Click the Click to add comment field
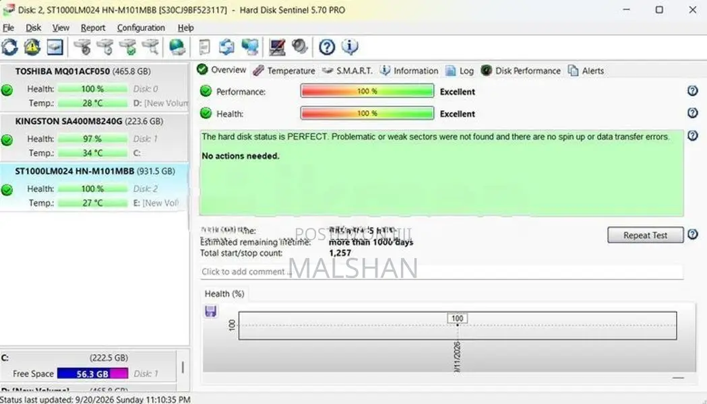Viewport: 707px width, 404px height. coord(441,271)
